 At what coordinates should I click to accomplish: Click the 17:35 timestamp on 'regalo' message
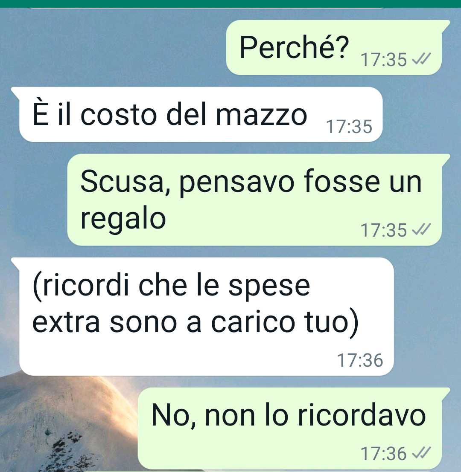click(384, 230)
